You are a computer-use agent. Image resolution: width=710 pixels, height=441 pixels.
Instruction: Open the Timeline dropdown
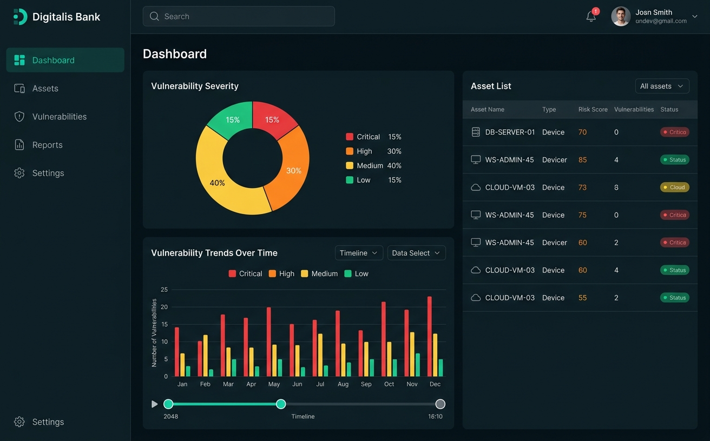(358, 252)
